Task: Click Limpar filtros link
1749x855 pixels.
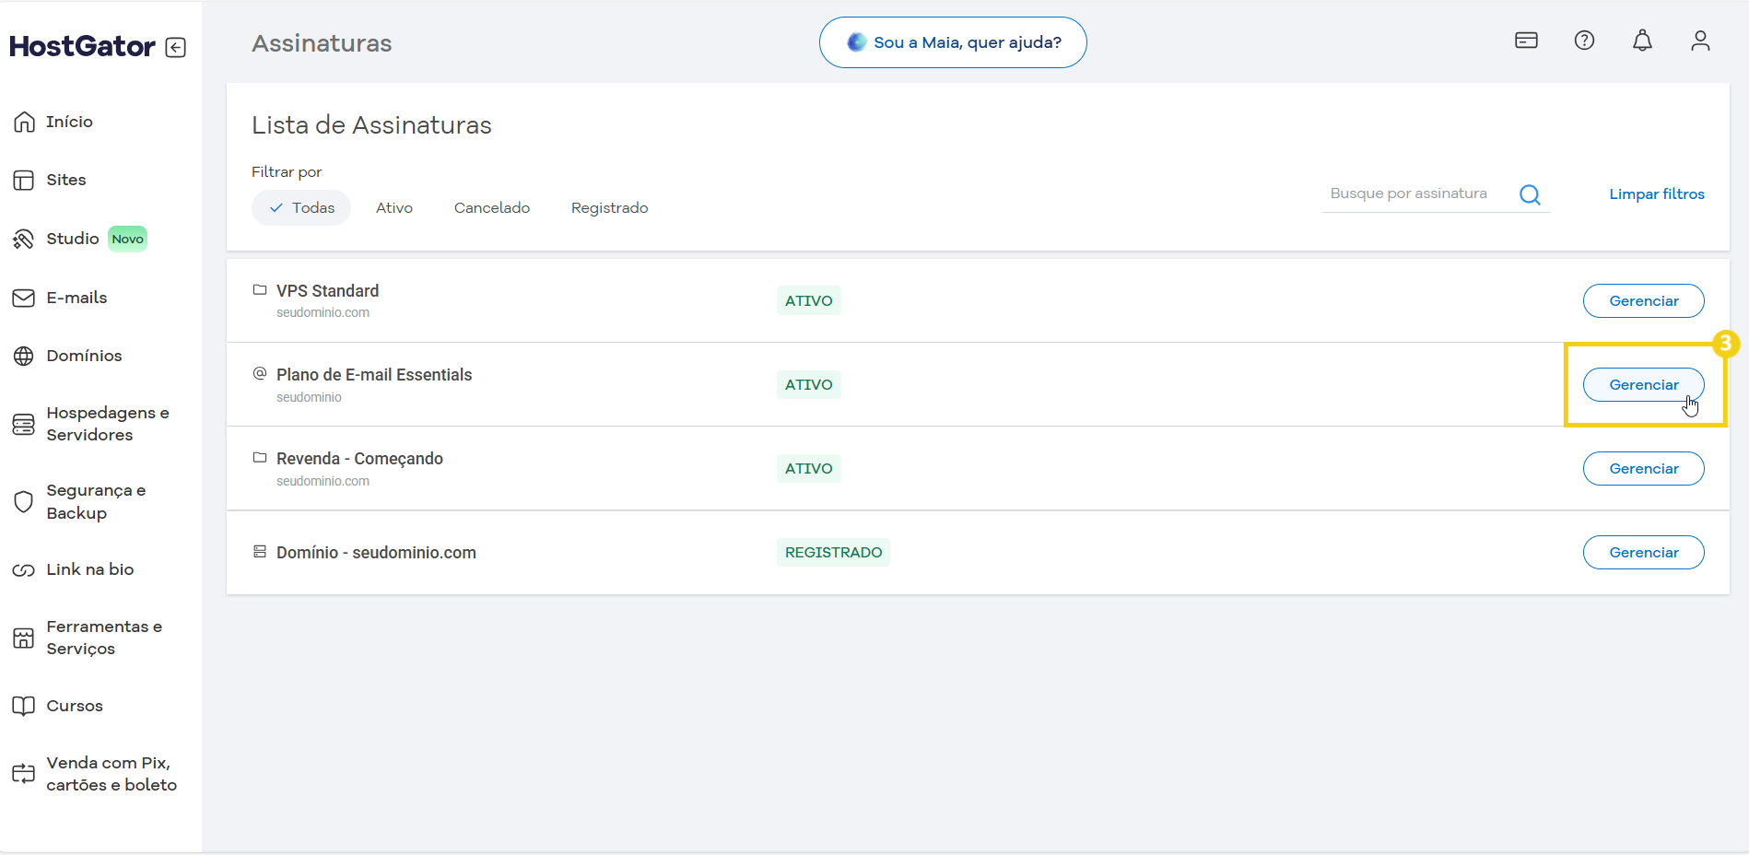Action: 1657,194
